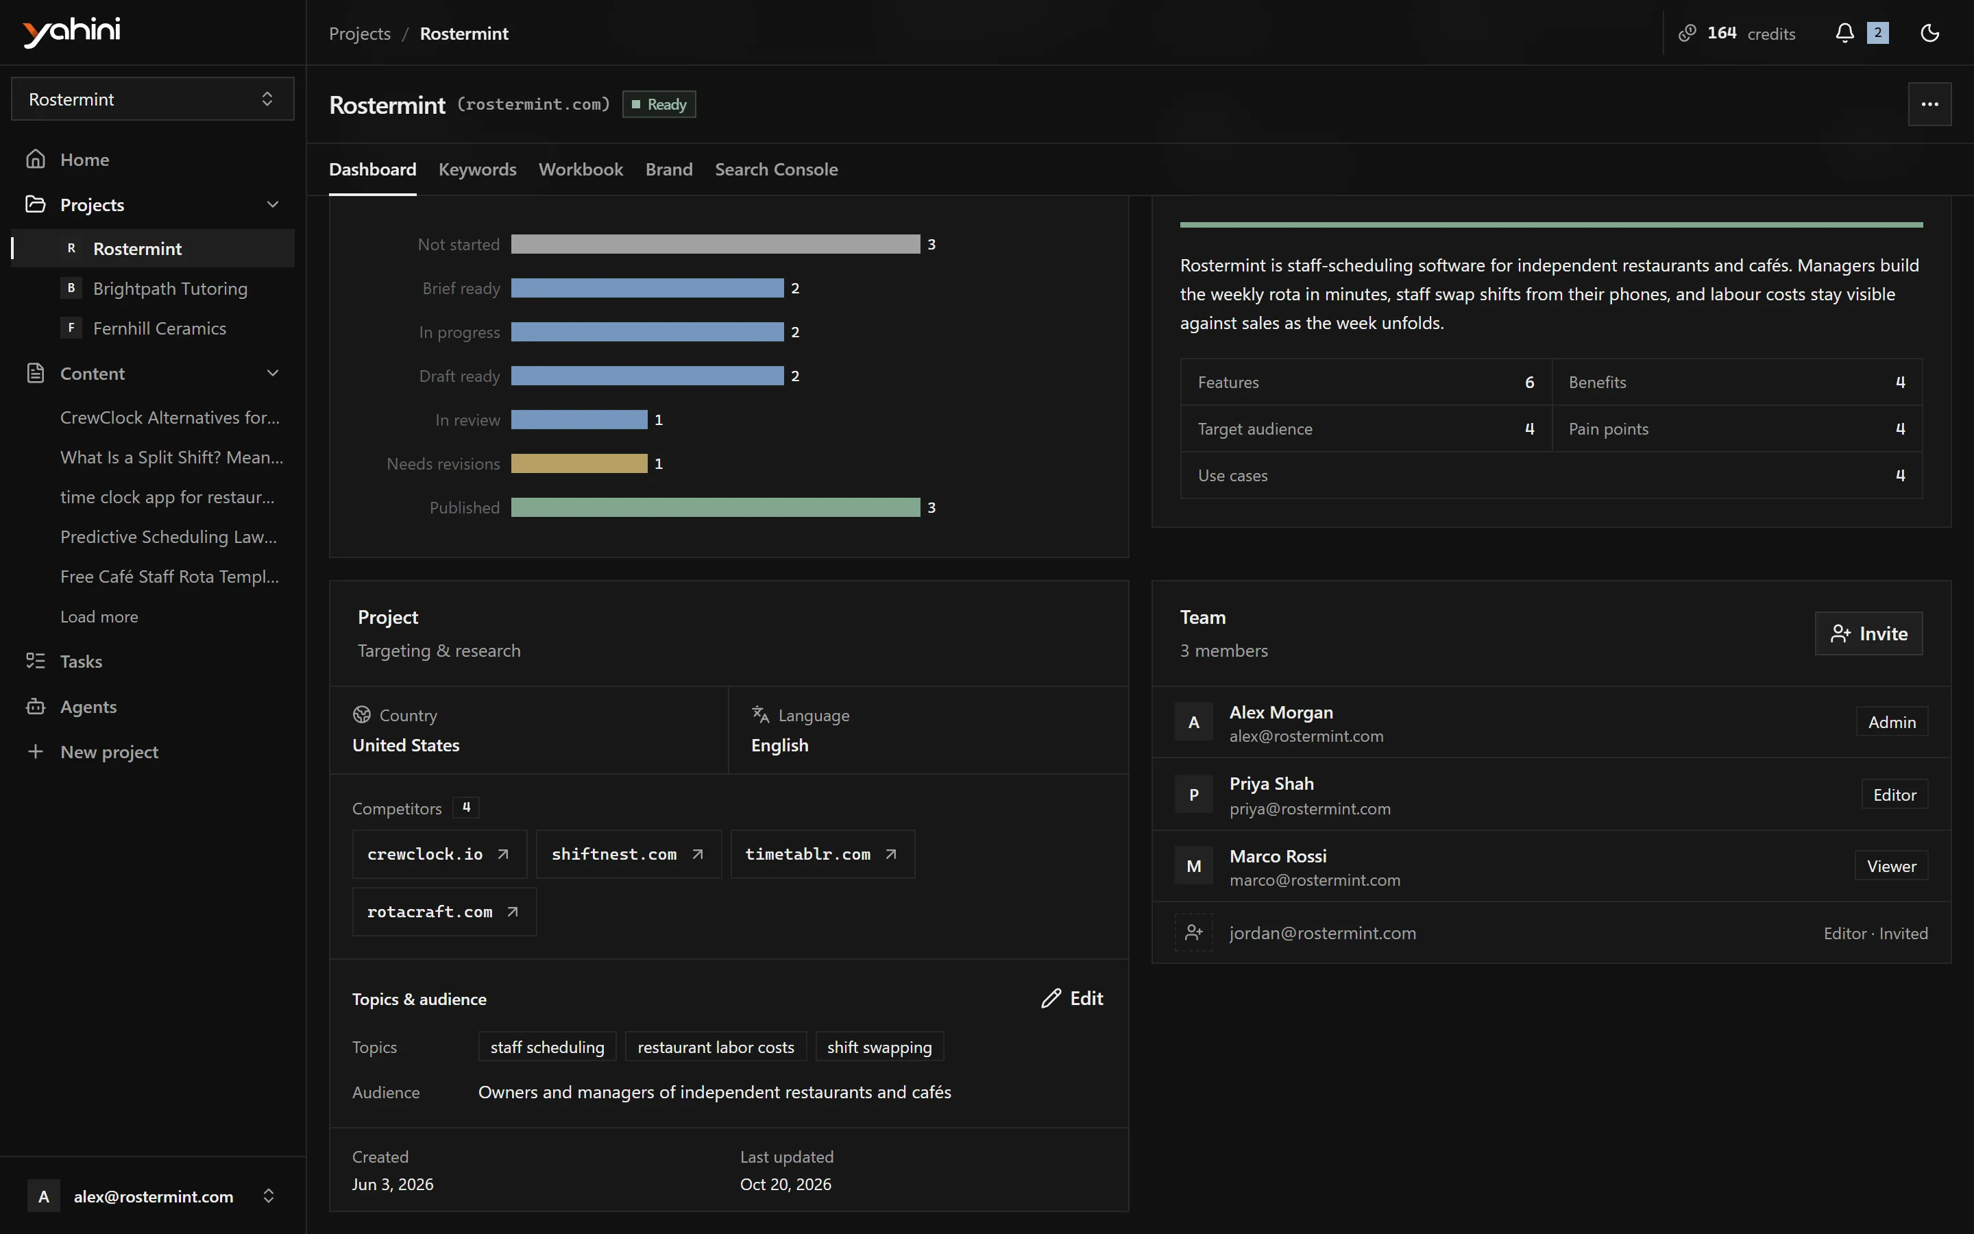Switch to the Brand tab
1974x1234 pixels.
click(669, 169)
